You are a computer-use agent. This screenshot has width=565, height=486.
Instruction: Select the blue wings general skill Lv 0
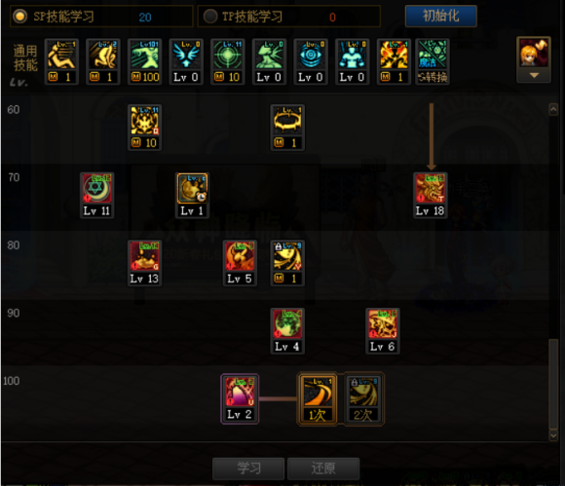pos(186,61)
